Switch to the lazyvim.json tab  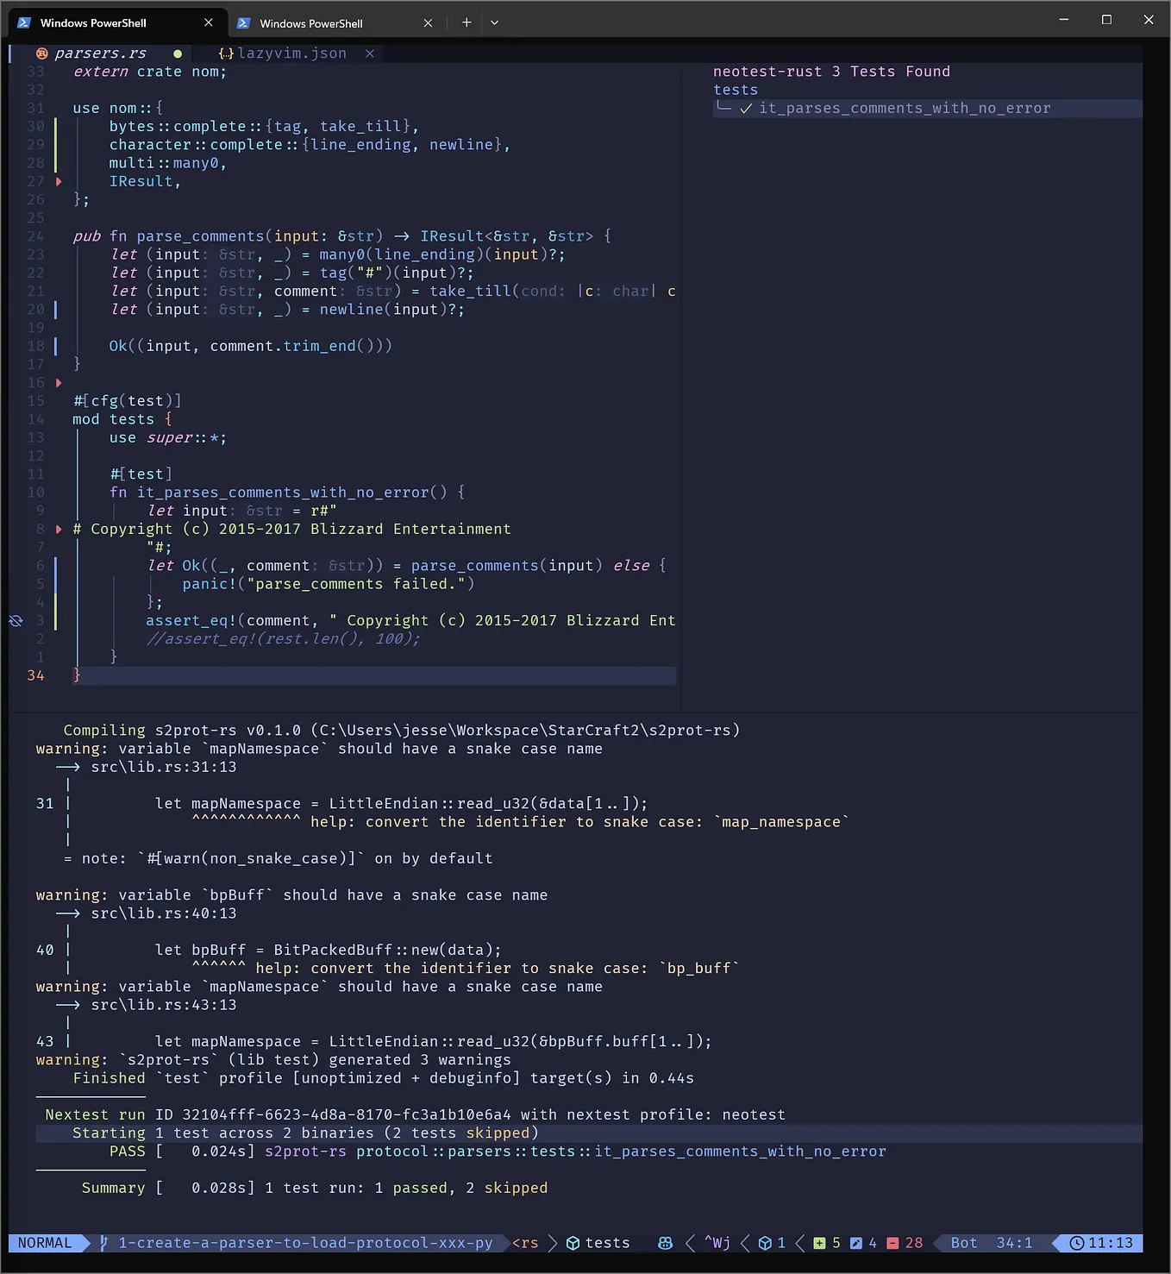[x=293, y=53]
